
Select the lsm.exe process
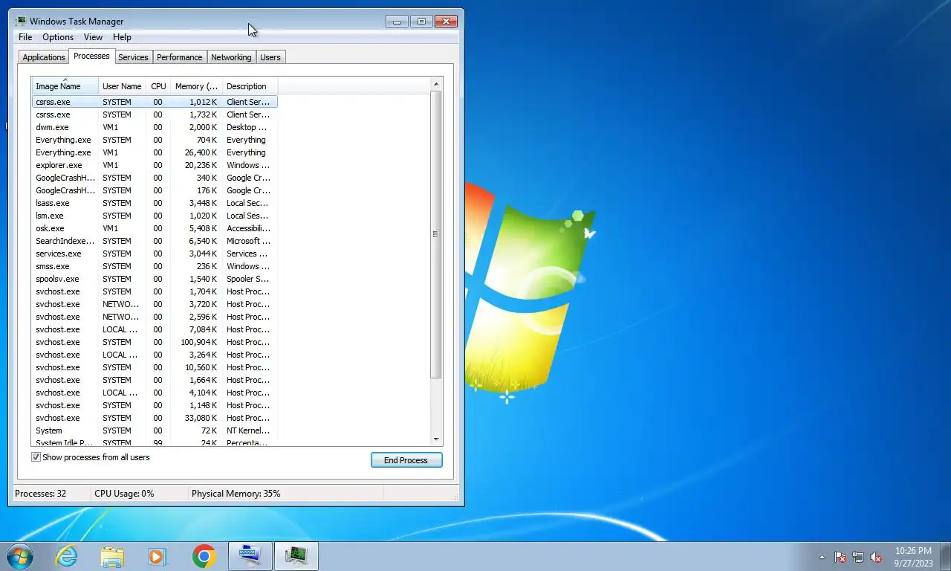click(155, 216)
